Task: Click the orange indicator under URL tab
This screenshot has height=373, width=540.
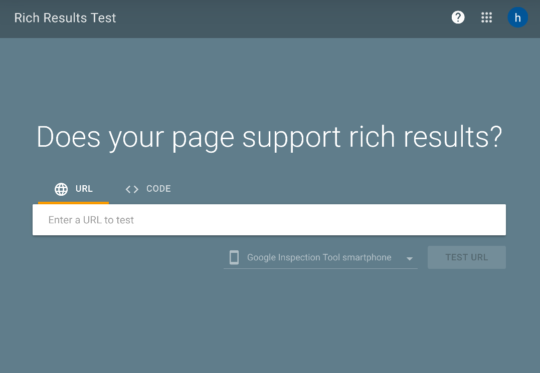Action: coord(73,203)
